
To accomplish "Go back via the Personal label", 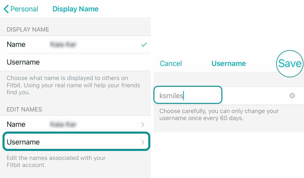I will 24,9.
